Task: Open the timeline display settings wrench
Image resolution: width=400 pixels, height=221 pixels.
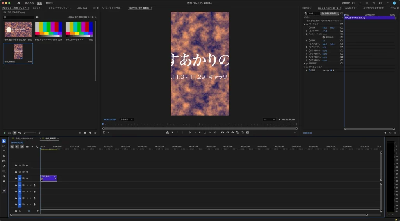Action: [37, 146]
